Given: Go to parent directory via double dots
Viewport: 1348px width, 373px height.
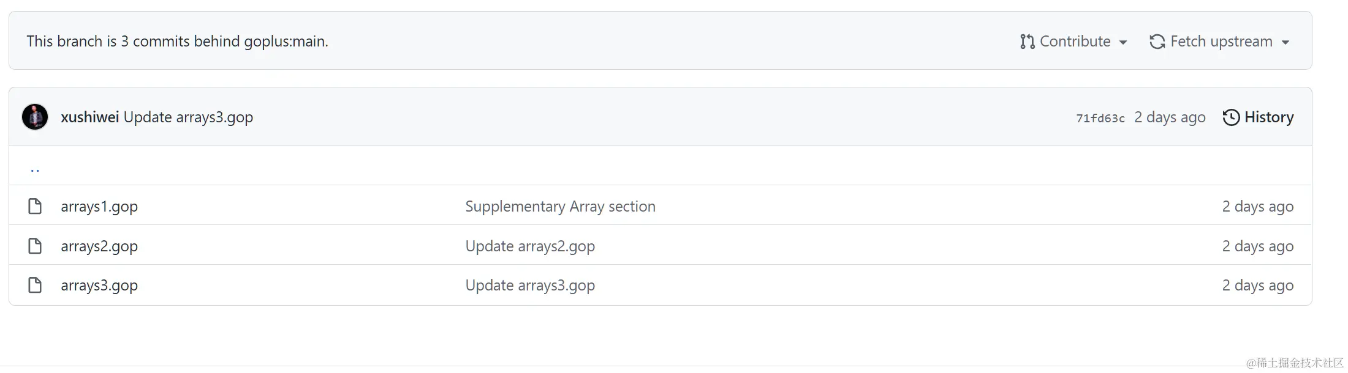Looking at the screenshot, I should pyautogui.click(x=35, y=169).
